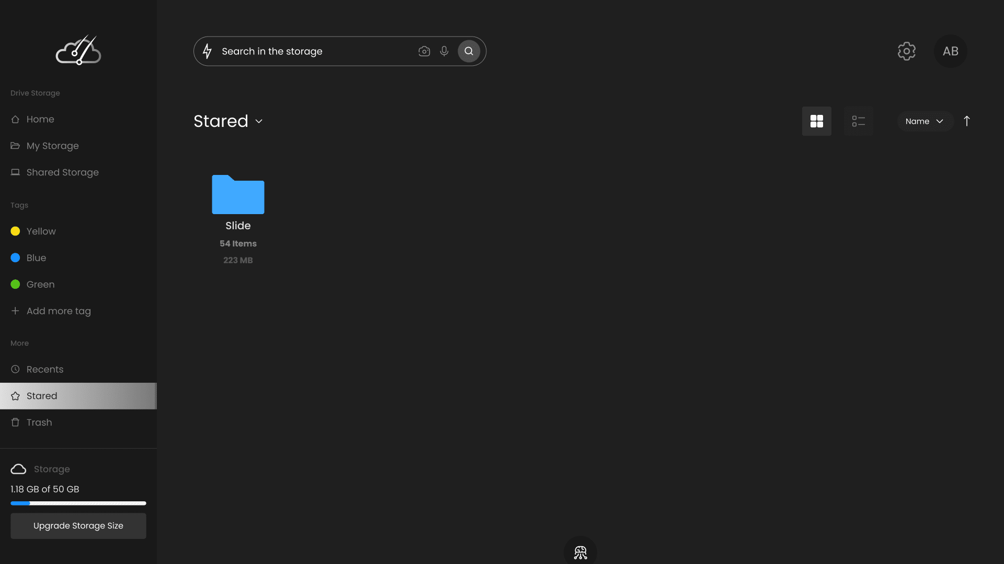Expand the Stared title dropdown chevron
The height and width of the screenshot is (564, 1004).
pyautogui.click(x=259, y=121)
